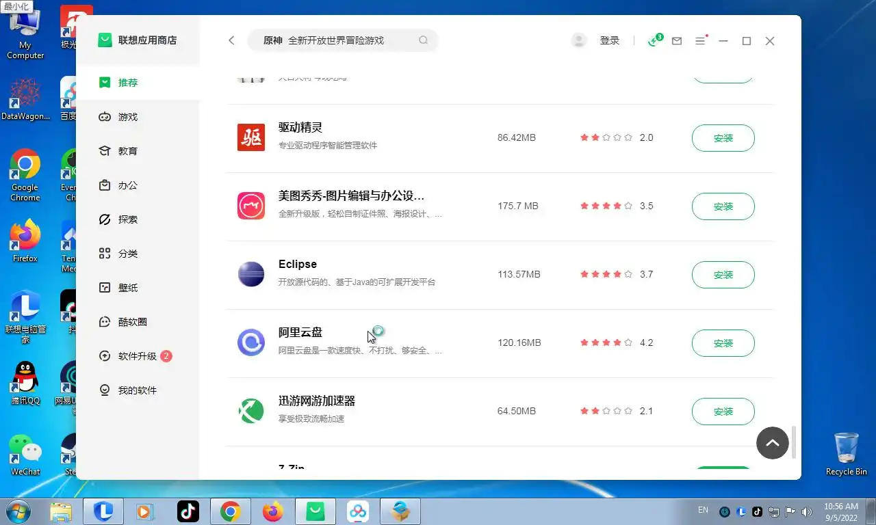Open the download manager icon with badge
Viewport: 876px width, 525px height.
coord(654,40)
